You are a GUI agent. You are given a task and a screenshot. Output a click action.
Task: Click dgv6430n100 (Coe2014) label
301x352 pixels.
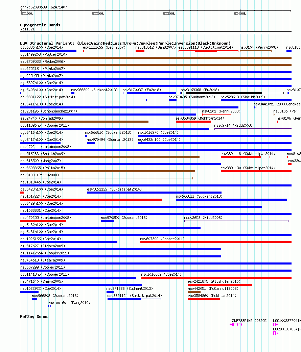(x=42, y=225)
